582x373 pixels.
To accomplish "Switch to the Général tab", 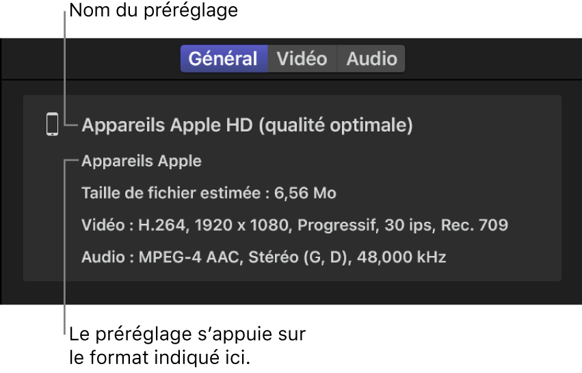I will click(223, 59).
